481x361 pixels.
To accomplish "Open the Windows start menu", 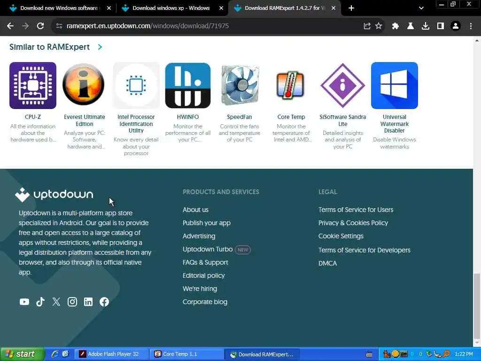I will point(22,354).
